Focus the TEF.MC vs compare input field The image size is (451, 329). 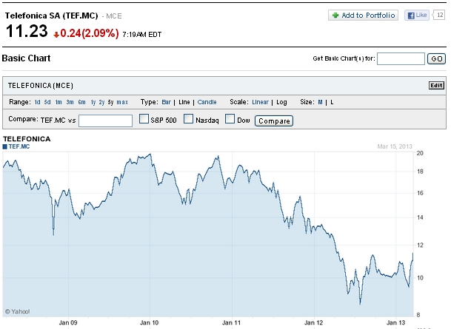click(x=106, y=121)
